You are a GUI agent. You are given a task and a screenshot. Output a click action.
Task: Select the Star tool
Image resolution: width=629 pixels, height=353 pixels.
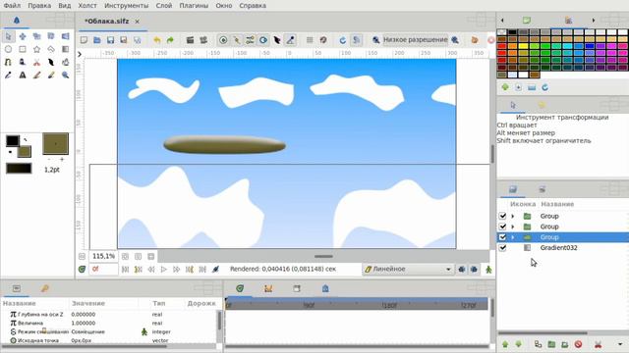coord(37,49)
